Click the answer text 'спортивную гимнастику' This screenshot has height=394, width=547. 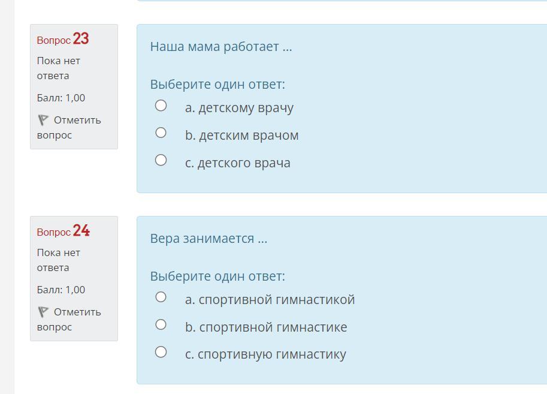point(272,354)
